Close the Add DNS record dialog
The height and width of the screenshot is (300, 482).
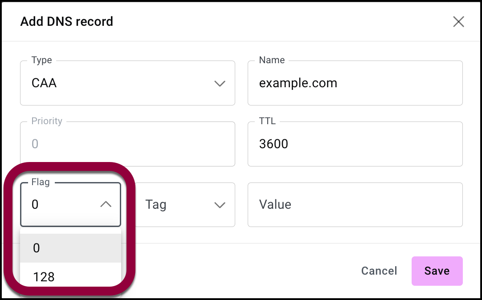point(458,22)
